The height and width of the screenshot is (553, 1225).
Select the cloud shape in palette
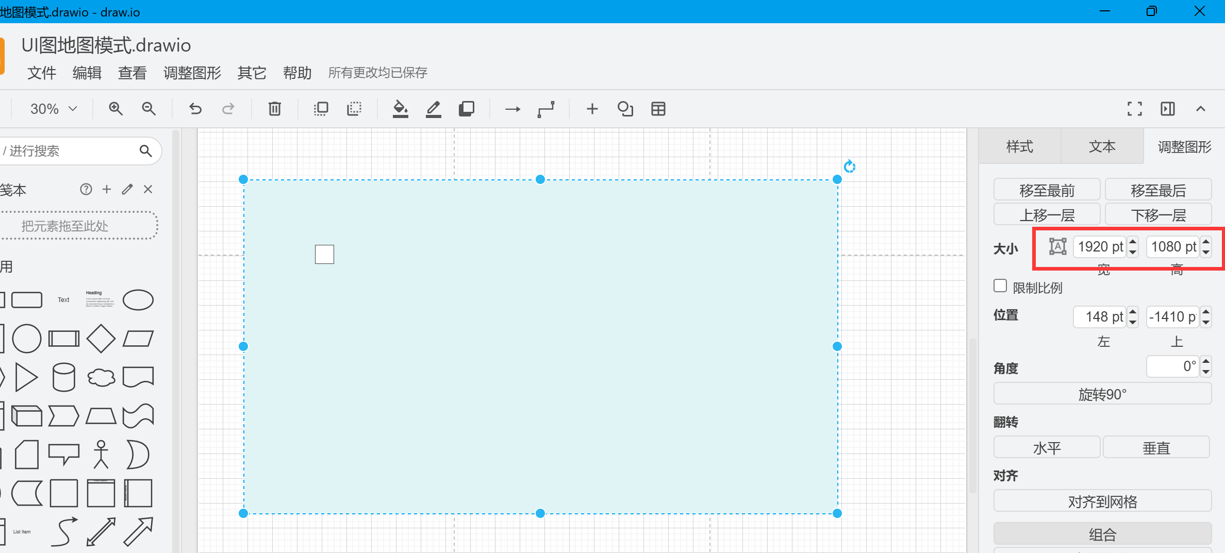tap(101, 377)
